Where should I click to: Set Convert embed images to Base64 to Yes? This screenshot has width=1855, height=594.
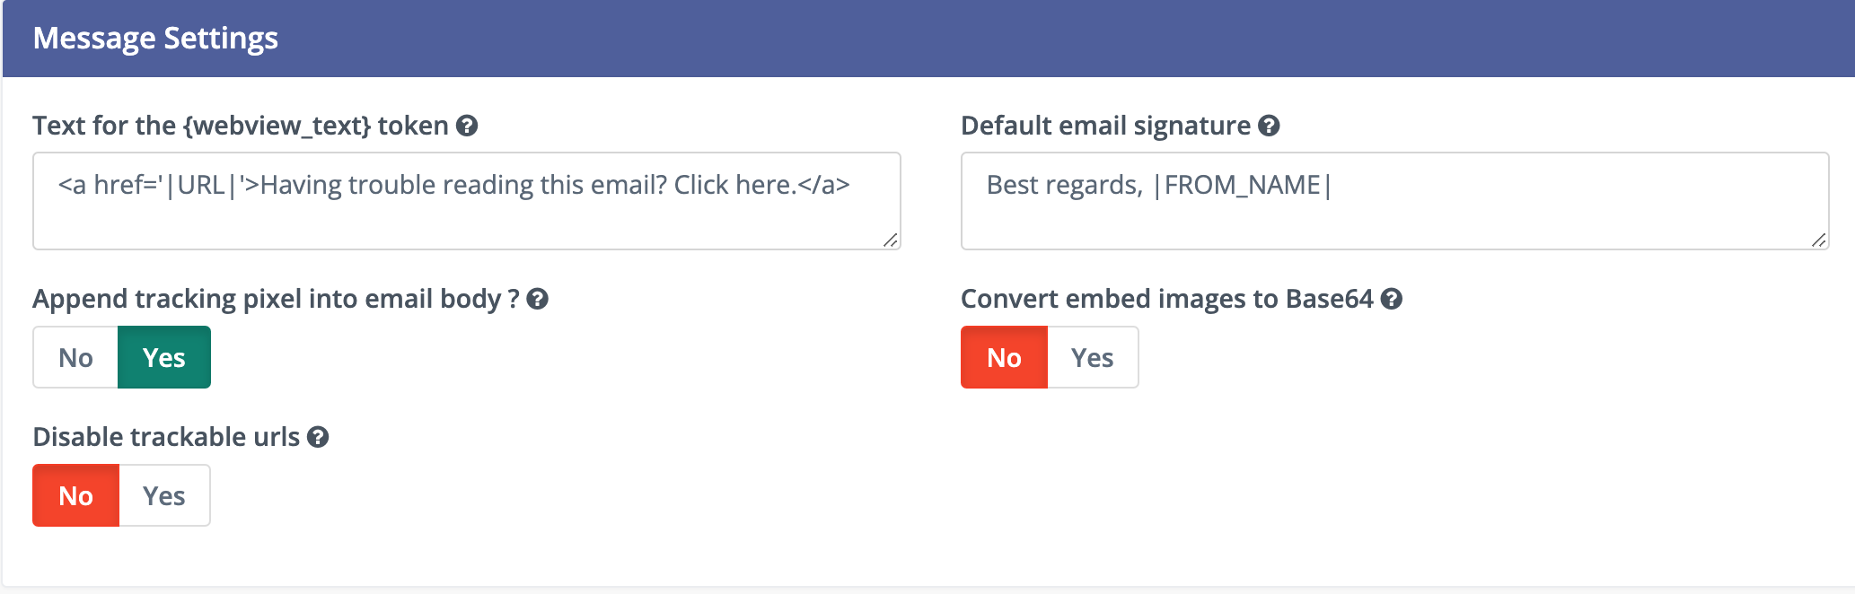coord(1092,357)
